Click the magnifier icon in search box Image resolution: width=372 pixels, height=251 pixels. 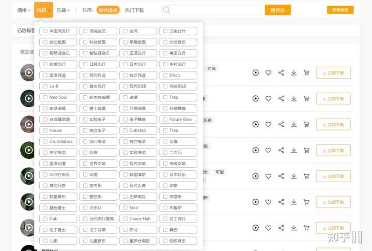[166, 10]
